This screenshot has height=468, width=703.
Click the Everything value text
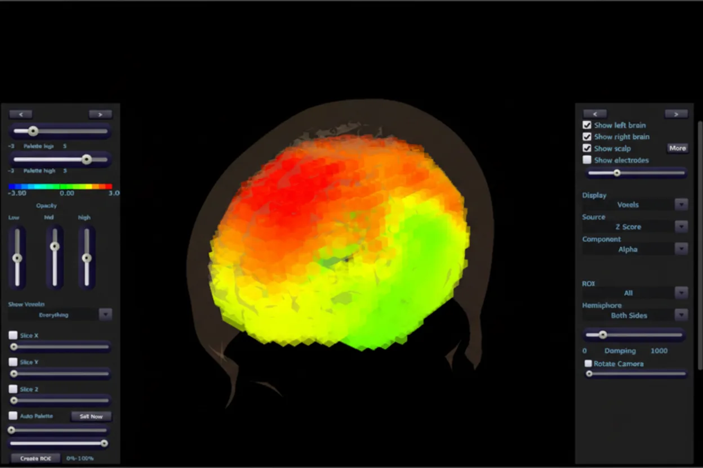[x=54, y=315]
